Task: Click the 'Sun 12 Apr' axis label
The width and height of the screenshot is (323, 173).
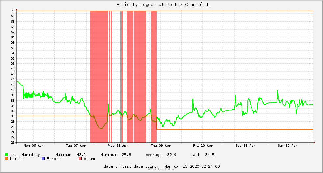Action: click(x=287, y=146)
